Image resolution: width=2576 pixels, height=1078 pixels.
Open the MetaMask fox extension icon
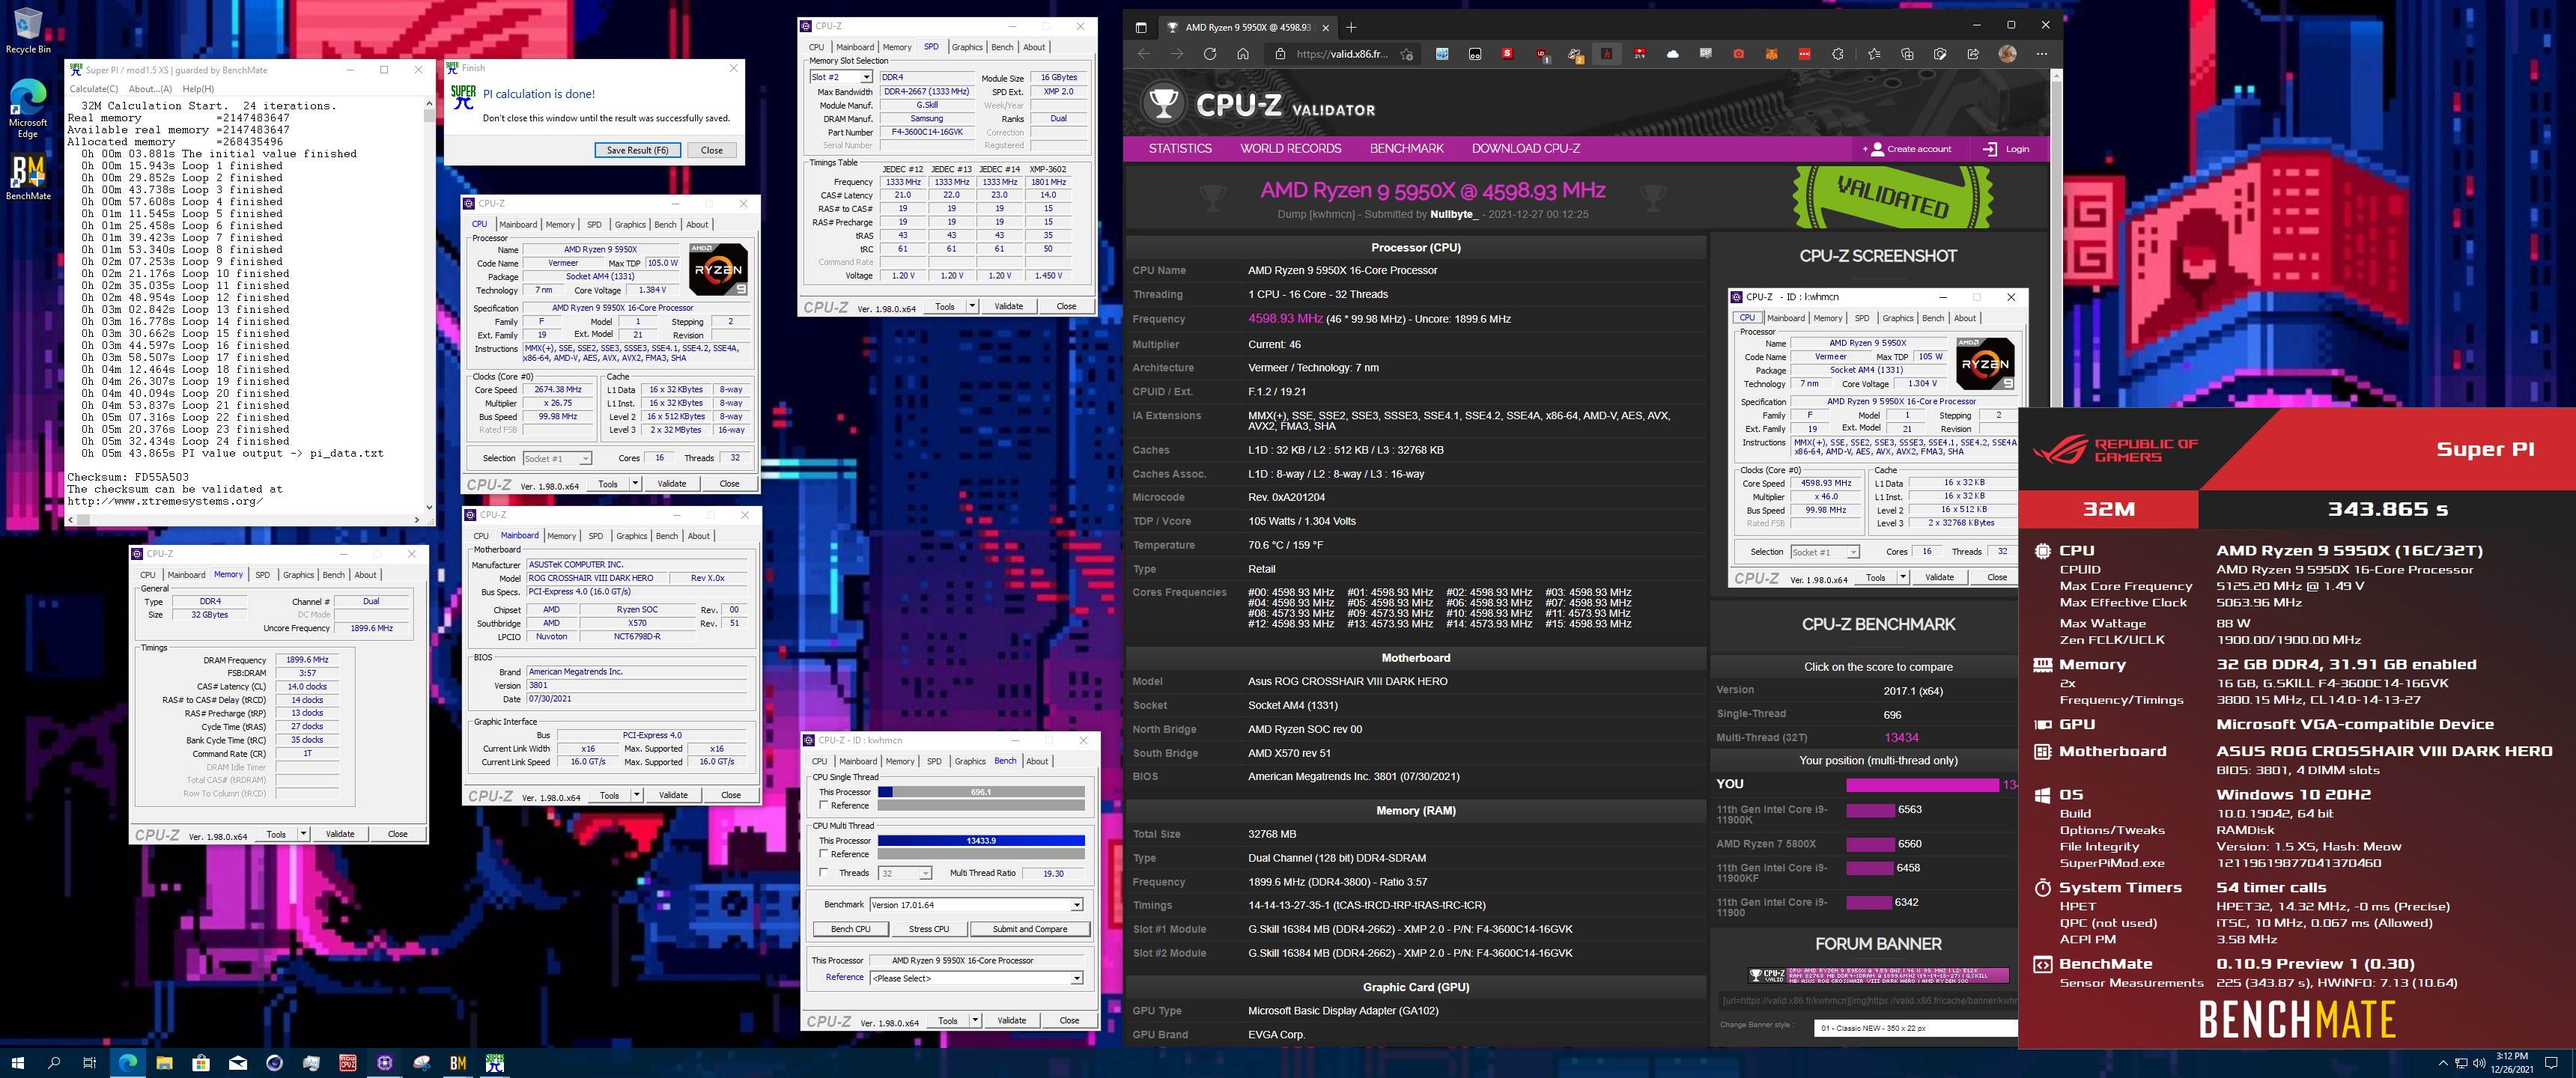pyautogui.click(x=1771, y=54)
